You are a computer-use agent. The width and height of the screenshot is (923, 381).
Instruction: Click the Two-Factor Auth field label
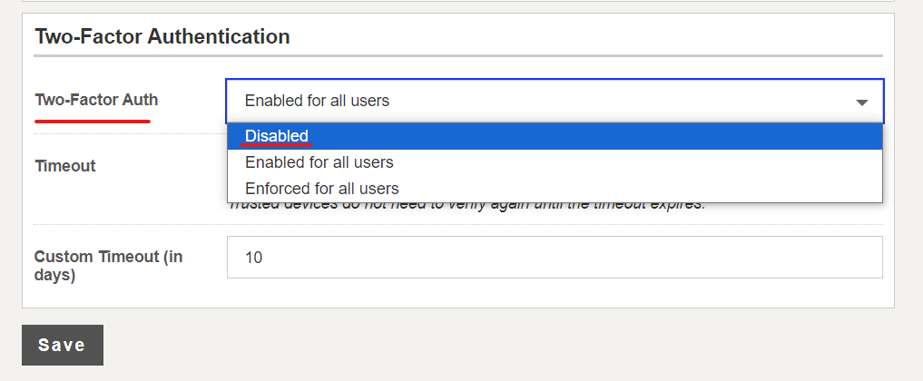(96, 100)
